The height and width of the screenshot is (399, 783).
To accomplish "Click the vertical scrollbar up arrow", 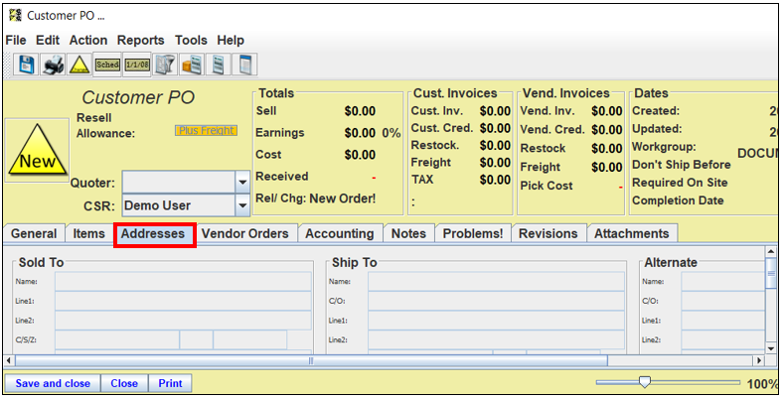I will point(771,252).
